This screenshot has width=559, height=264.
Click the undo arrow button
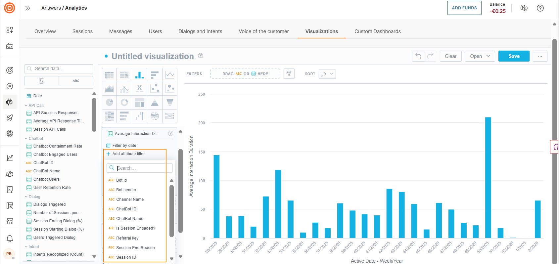tap(418, 56)
